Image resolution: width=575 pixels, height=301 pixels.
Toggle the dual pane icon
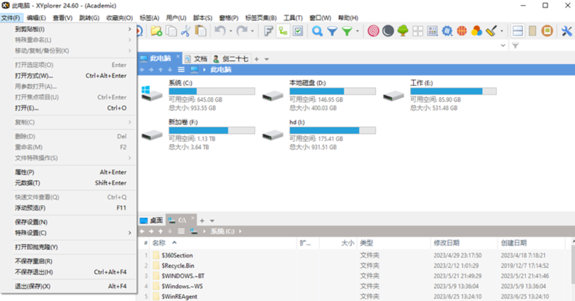[x=518, y=31]
